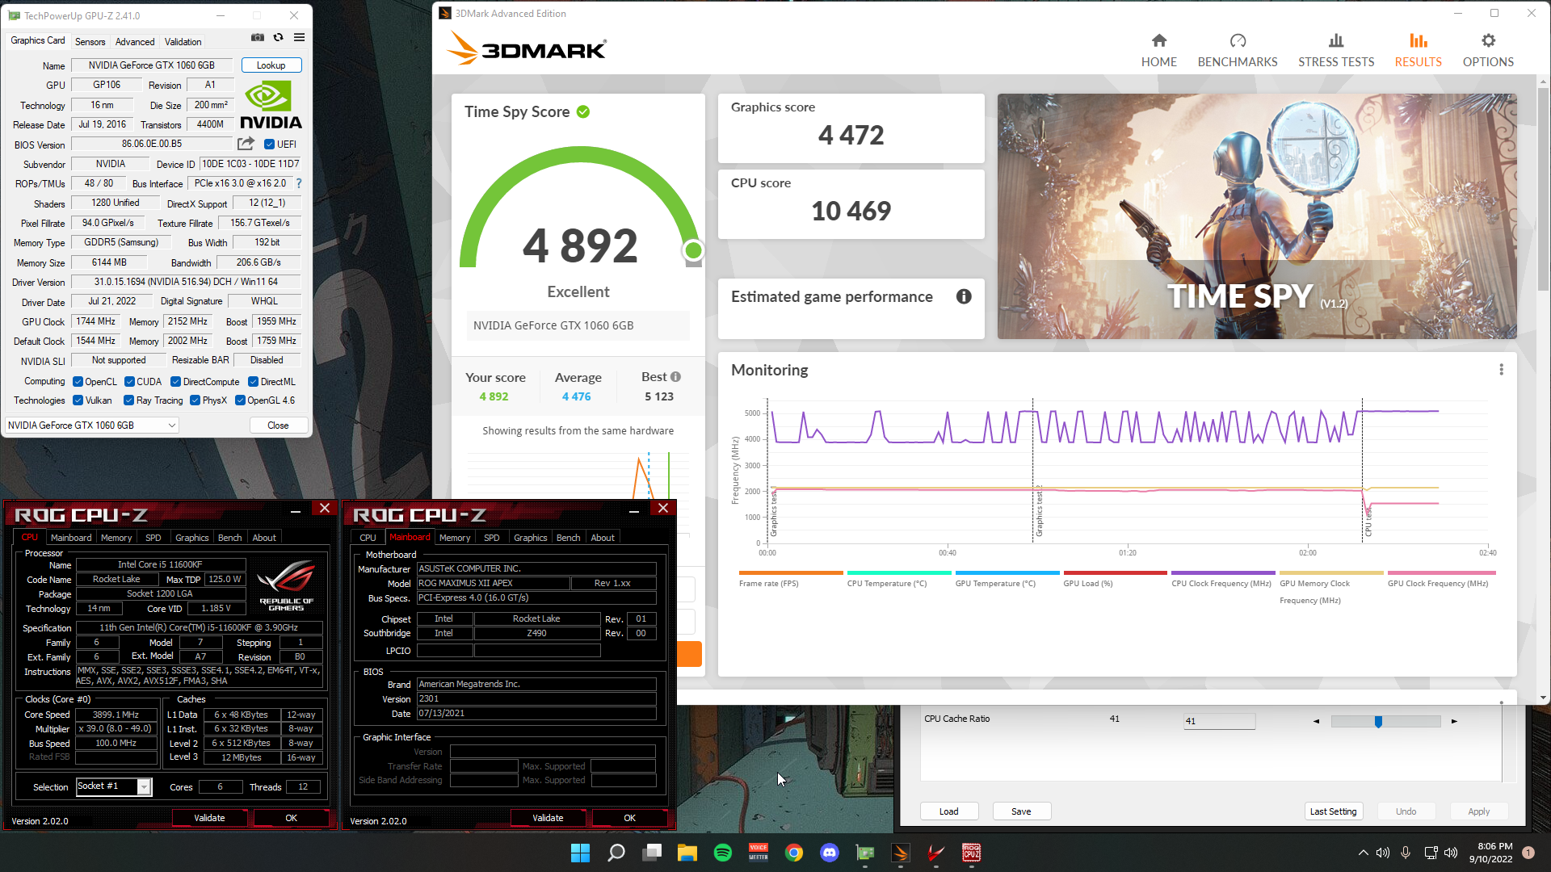Image resolution: width=1551 pixels, height=872 pixels.
Task: Click the Last Setting button
Action: coord(1333,811)
